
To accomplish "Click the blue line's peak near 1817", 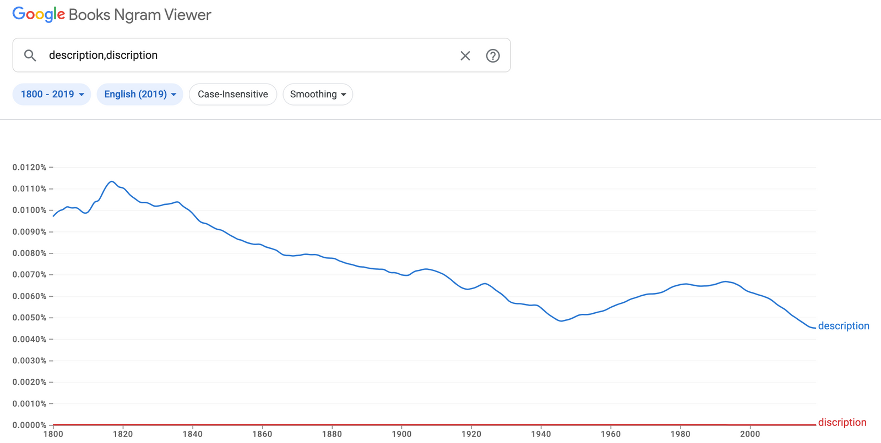I will 112,181.
